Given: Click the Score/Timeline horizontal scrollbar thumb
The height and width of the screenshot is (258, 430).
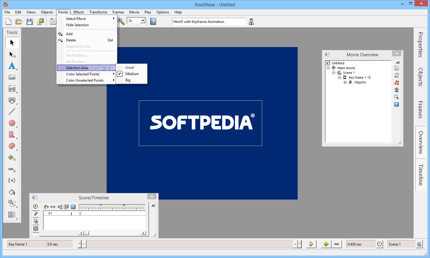Looking at the screenshot, I should click(86, 233).
